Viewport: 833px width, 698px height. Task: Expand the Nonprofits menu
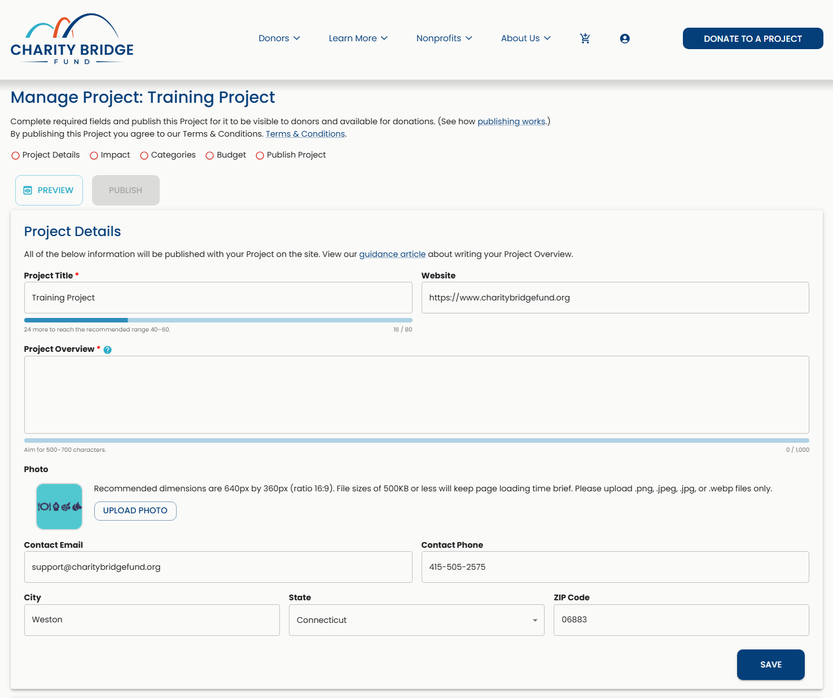[x=444, y=38]
